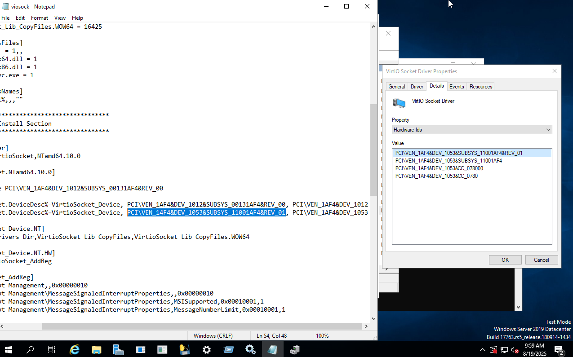
Task: Click the MessageNumberLimit,0x00010001,1 line
Action: (142, 309)
